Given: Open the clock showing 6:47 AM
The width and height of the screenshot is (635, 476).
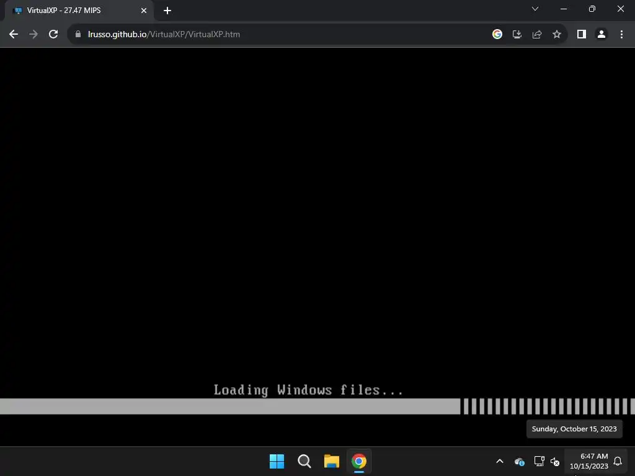Looking at the screenshot, I should [x=589, y=461].
